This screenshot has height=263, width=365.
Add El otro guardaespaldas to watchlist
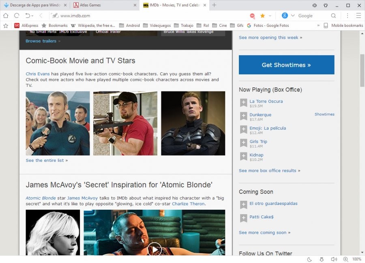[243, 205]
